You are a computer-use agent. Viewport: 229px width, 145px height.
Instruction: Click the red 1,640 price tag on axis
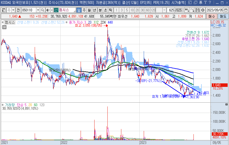click(219, 85)
